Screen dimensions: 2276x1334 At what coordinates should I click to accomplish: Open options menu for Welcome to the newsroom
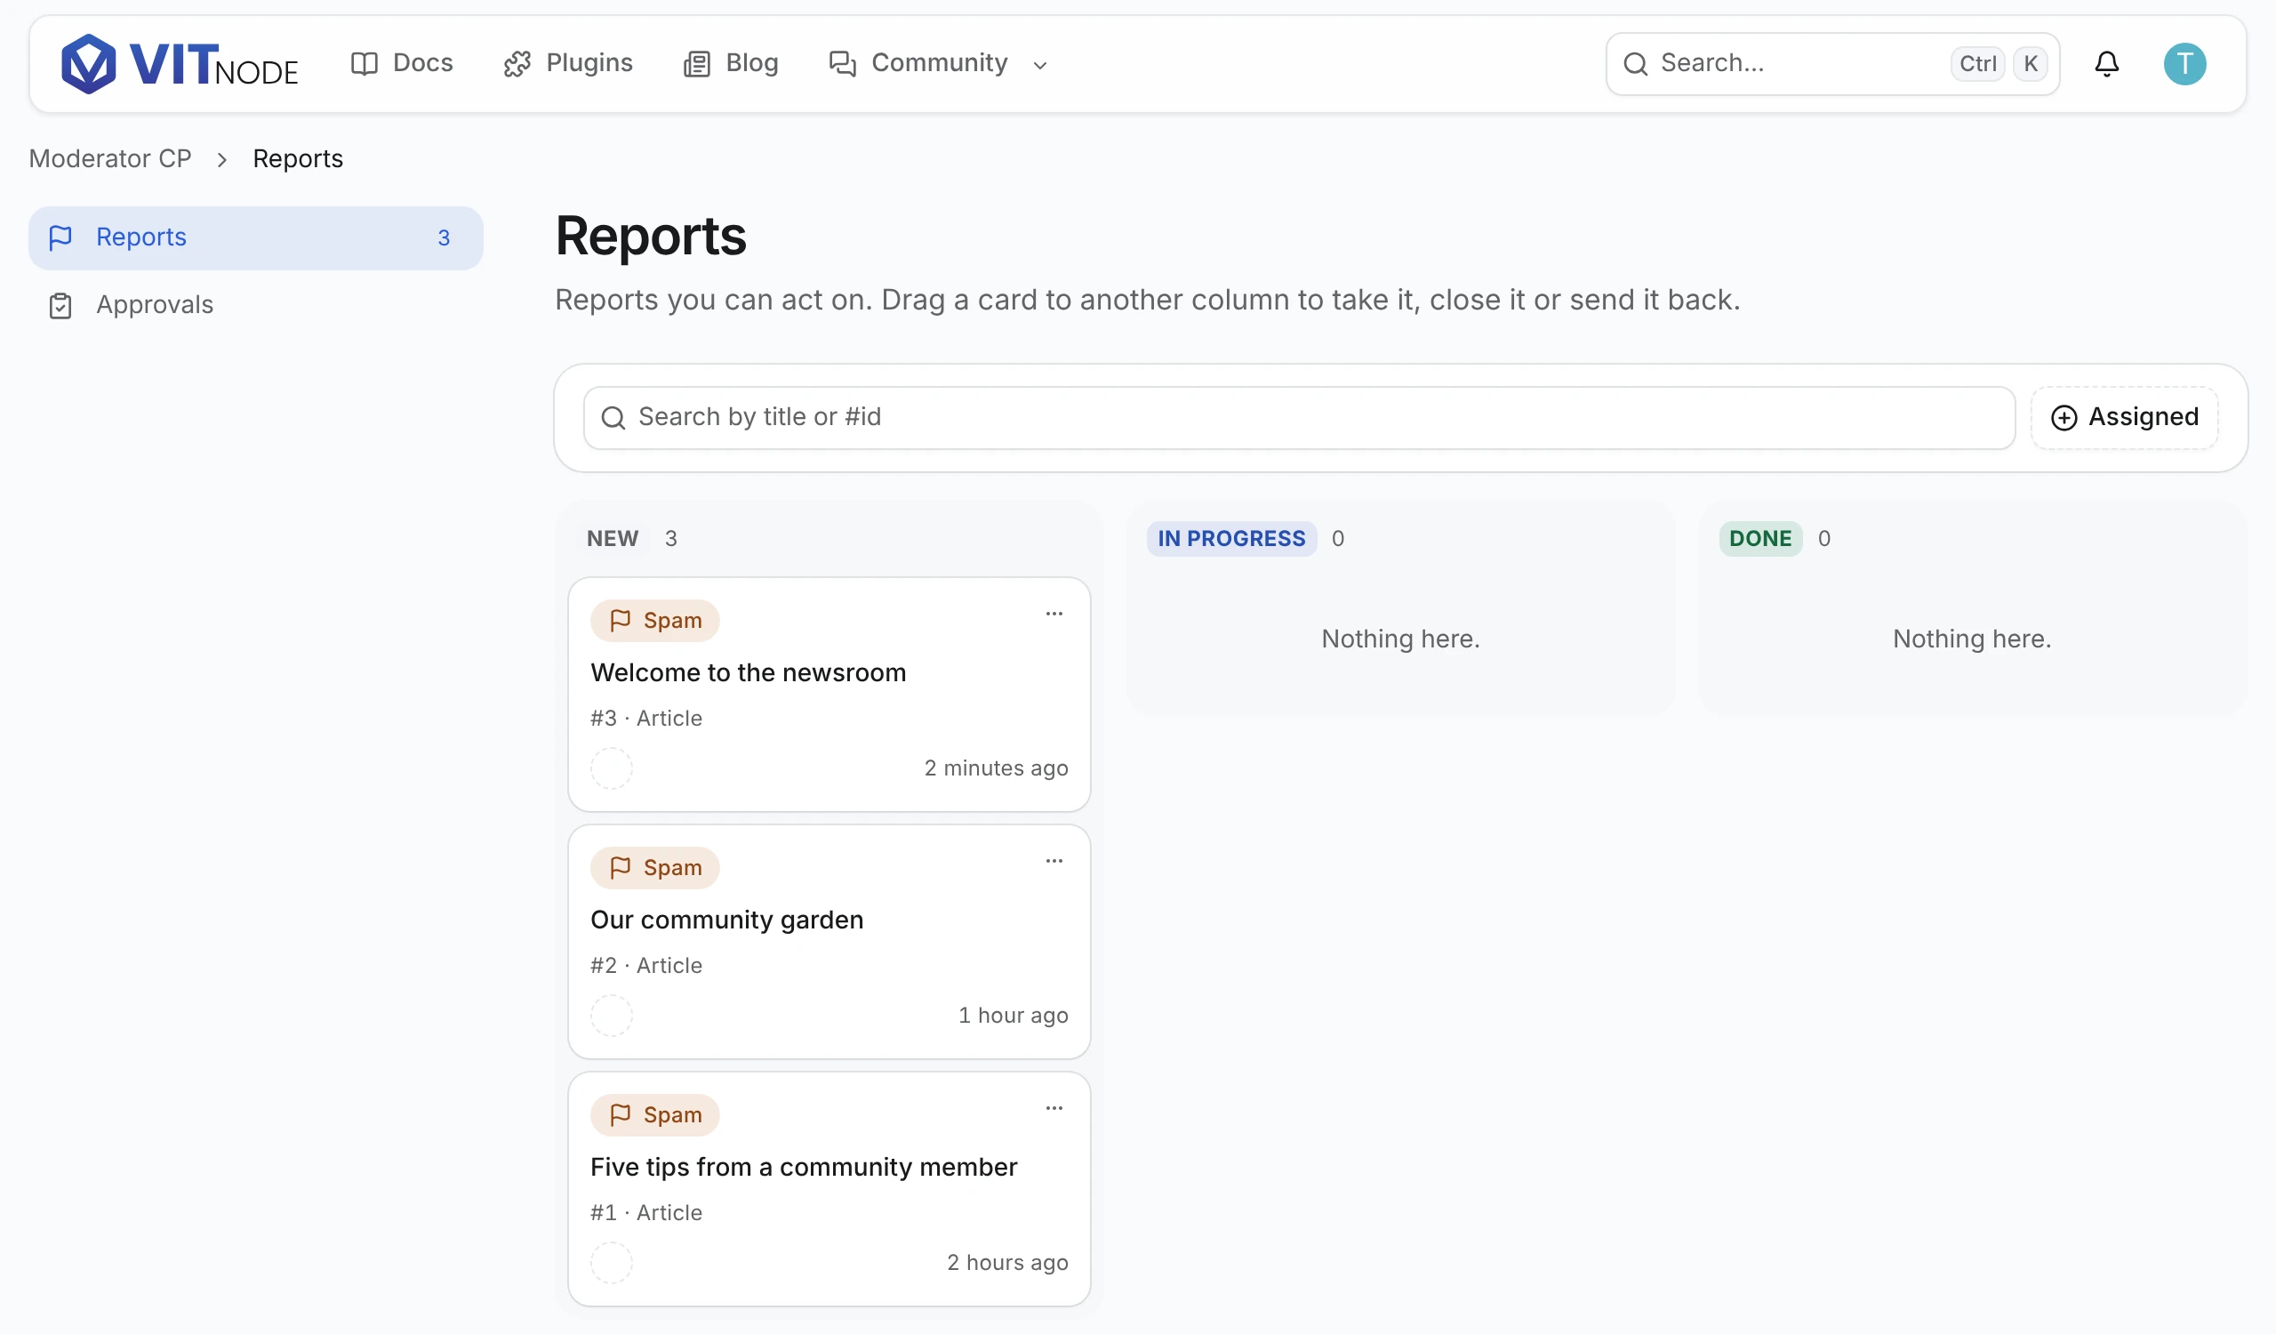(x=1054, y=615)
